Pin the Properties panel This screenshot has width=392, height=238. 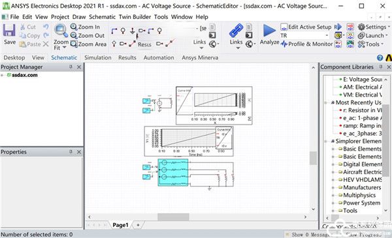point(71,152)
